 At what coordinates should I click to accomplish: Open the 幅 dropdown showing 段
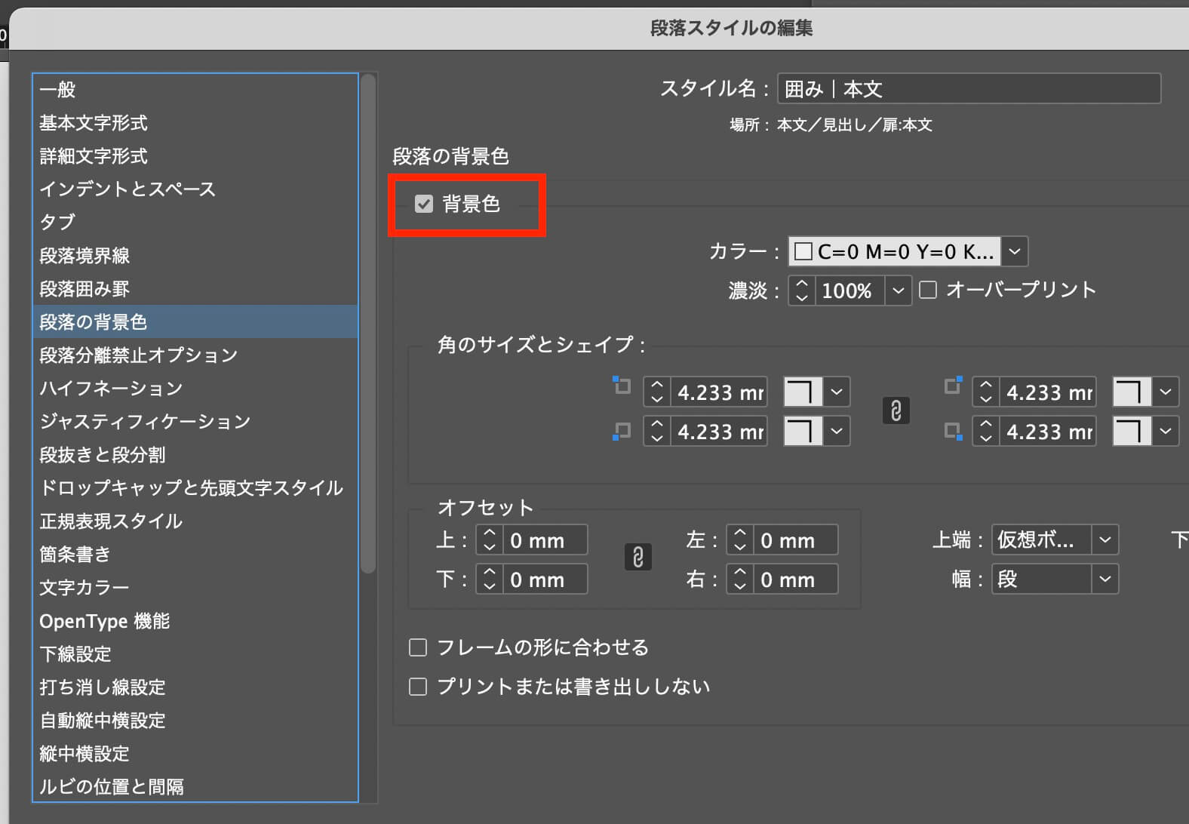[1105, 579]
